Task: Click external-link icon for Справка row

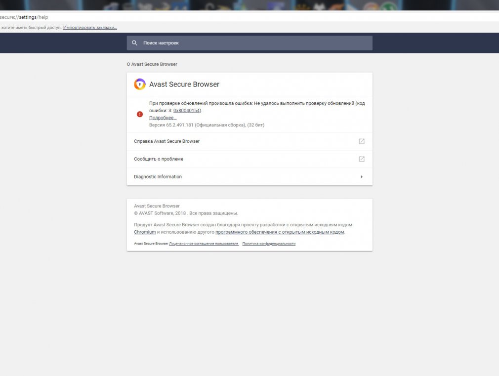Action: click(362, 141)
